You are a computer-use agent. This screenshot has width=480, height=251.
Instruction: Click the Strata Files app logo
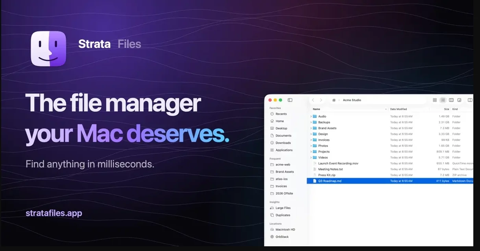(x=48, y=49)
